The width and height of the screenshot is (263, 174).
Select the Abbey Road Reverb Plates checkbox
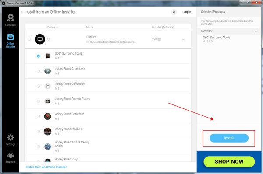tap(39, 101)
